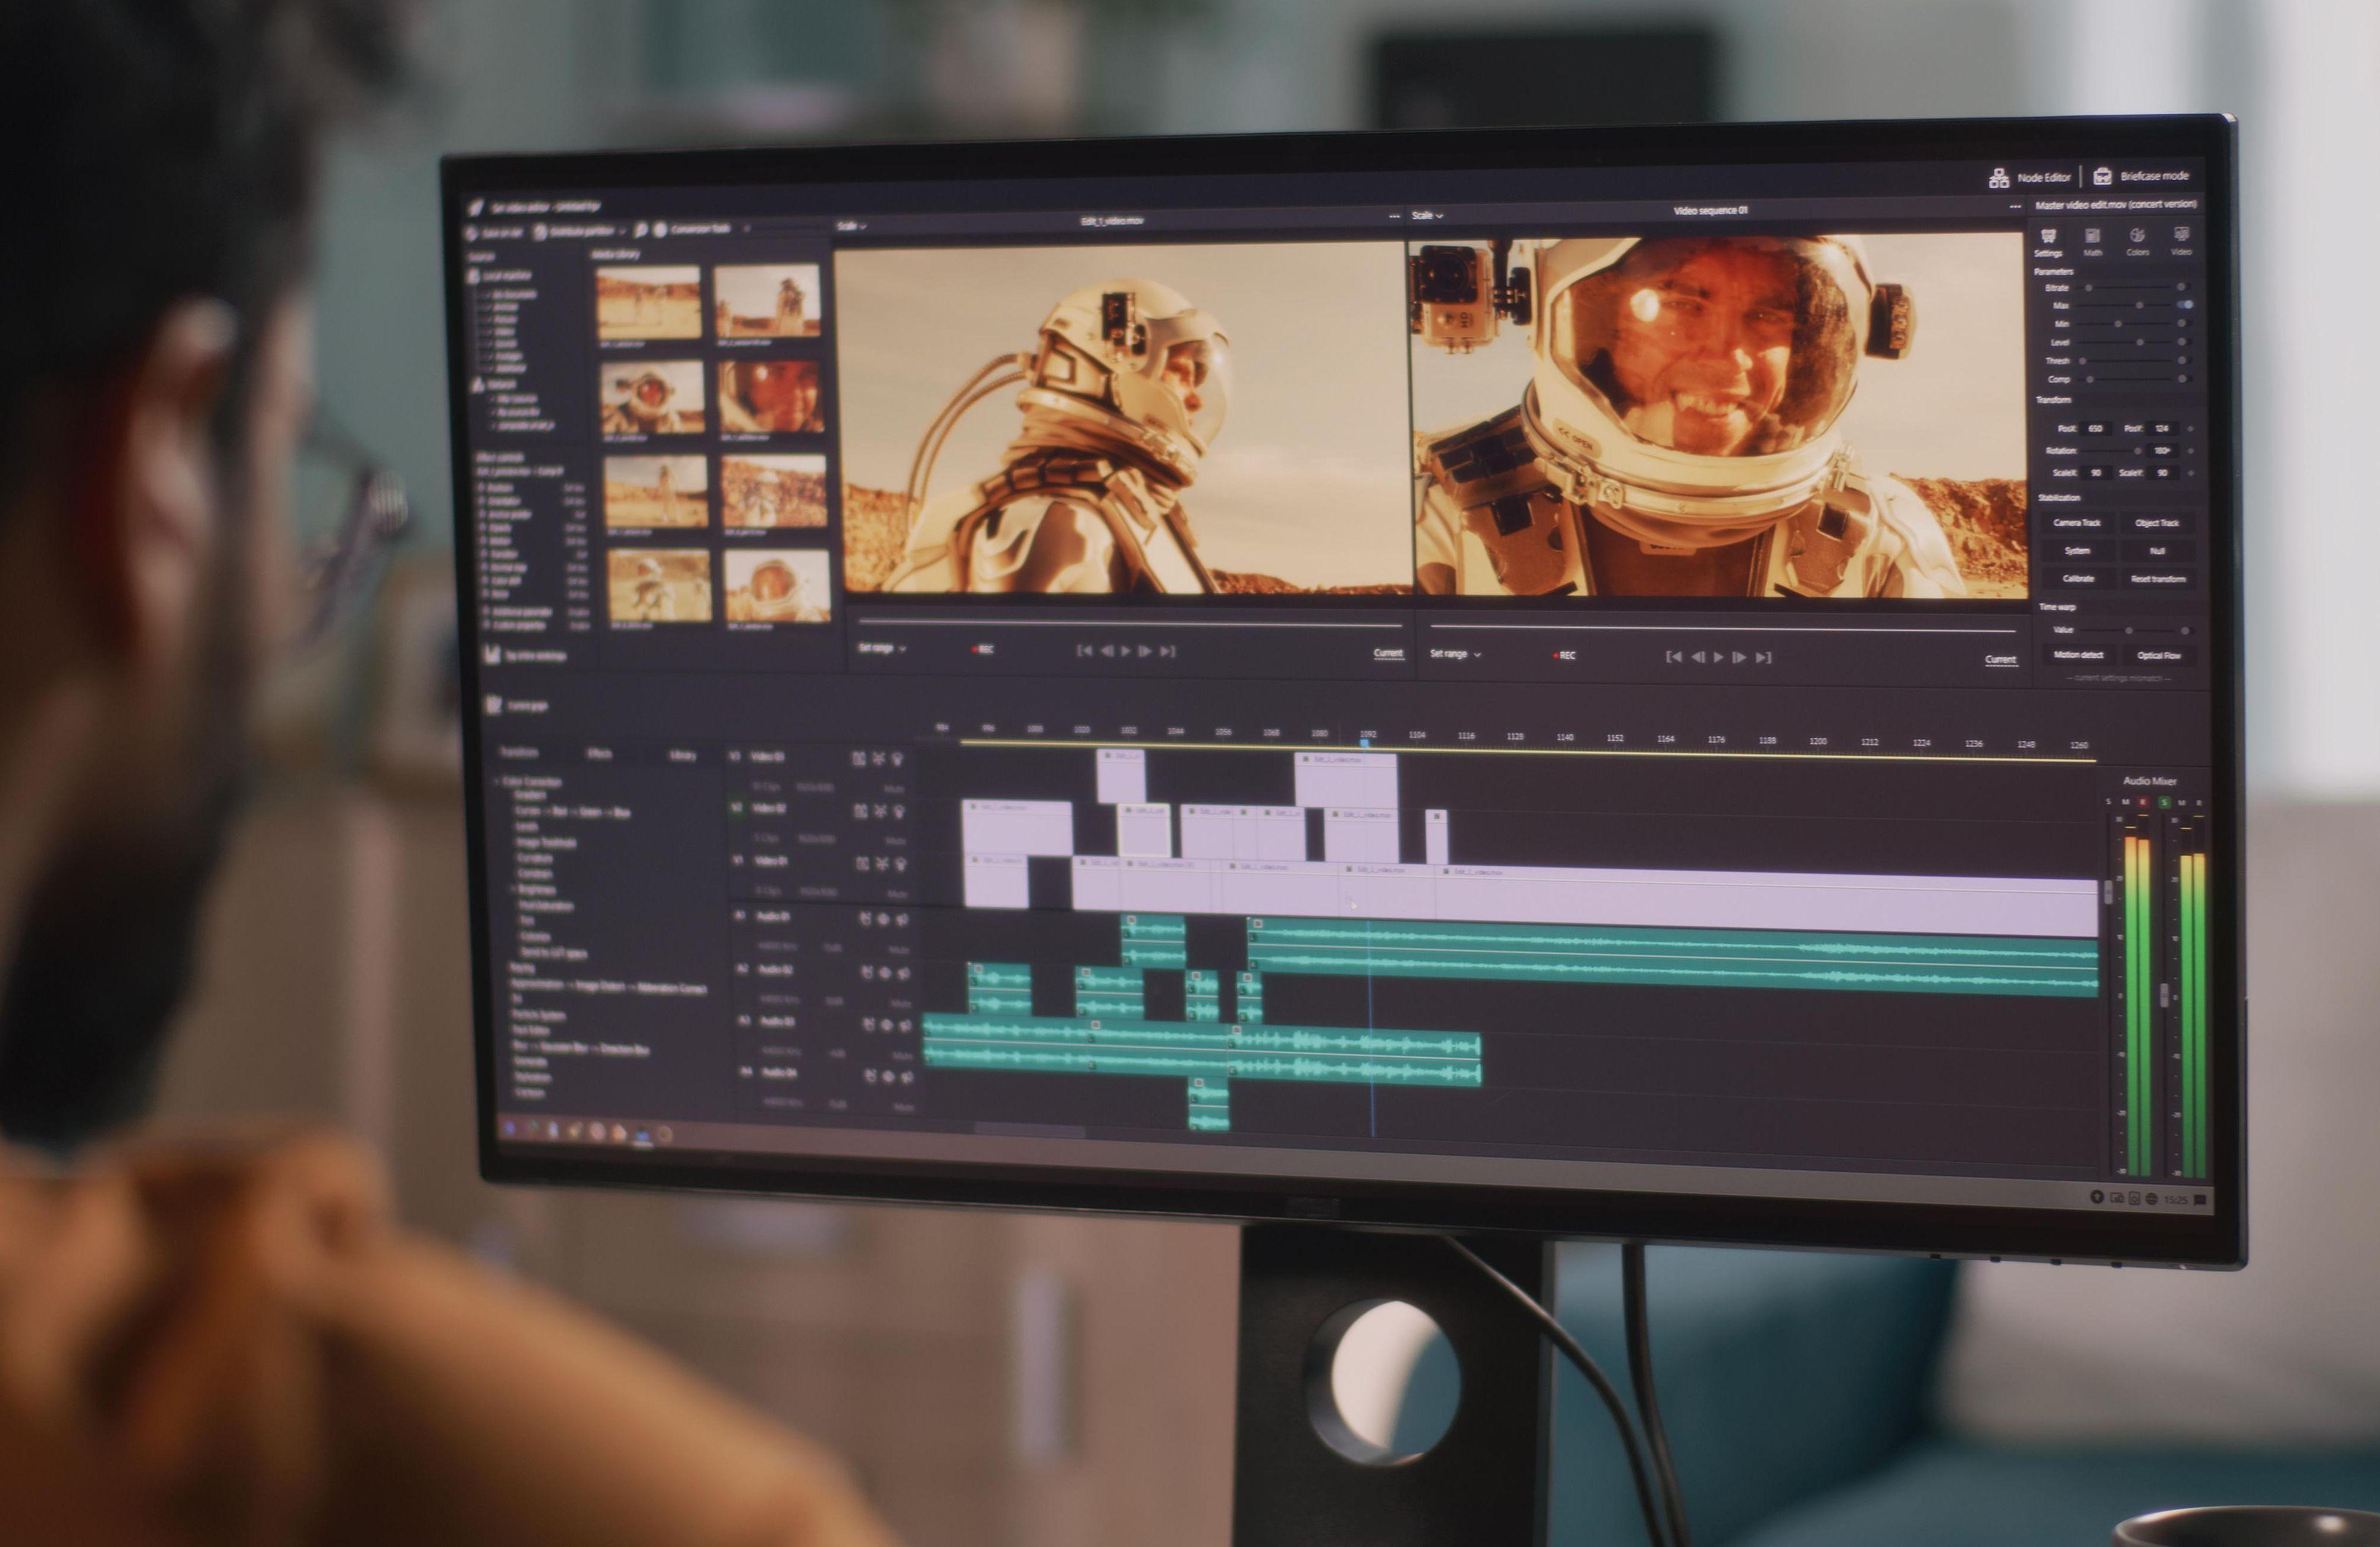Click the speaker icon on Audio 04 track
Image resolution: width=2380 pixels, height=1547 pixels.
tap(907, 1077)
